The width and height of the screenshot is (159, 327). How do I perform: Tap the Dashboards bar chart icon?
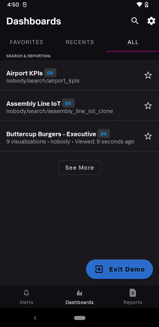79,293
